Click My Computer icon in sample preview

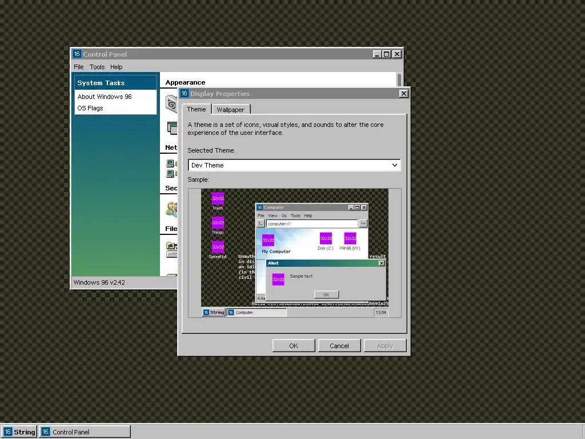pos(269,240)
